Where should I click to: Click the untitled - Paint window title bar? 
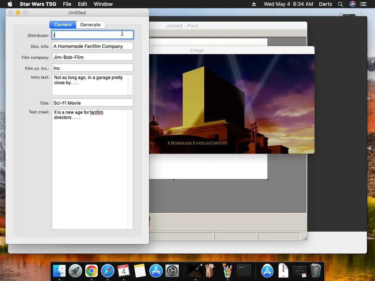pos(228,26)
